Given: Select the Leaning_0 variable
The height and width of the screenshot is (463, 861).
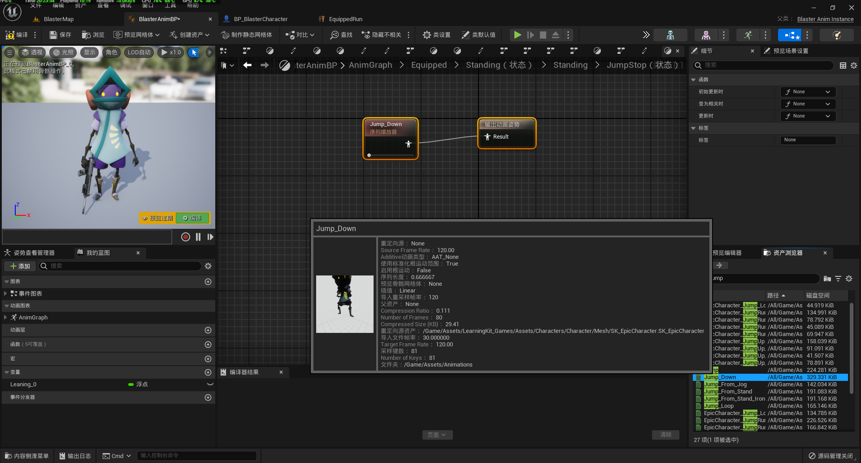Looking at the screenshot, I should click(23, 384).
